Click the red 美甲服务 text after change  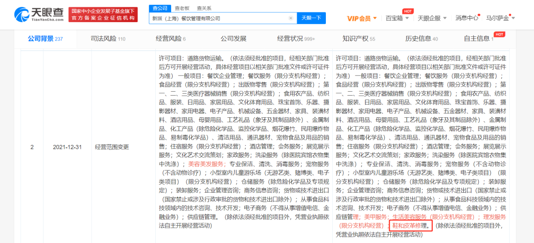[375, 216]
